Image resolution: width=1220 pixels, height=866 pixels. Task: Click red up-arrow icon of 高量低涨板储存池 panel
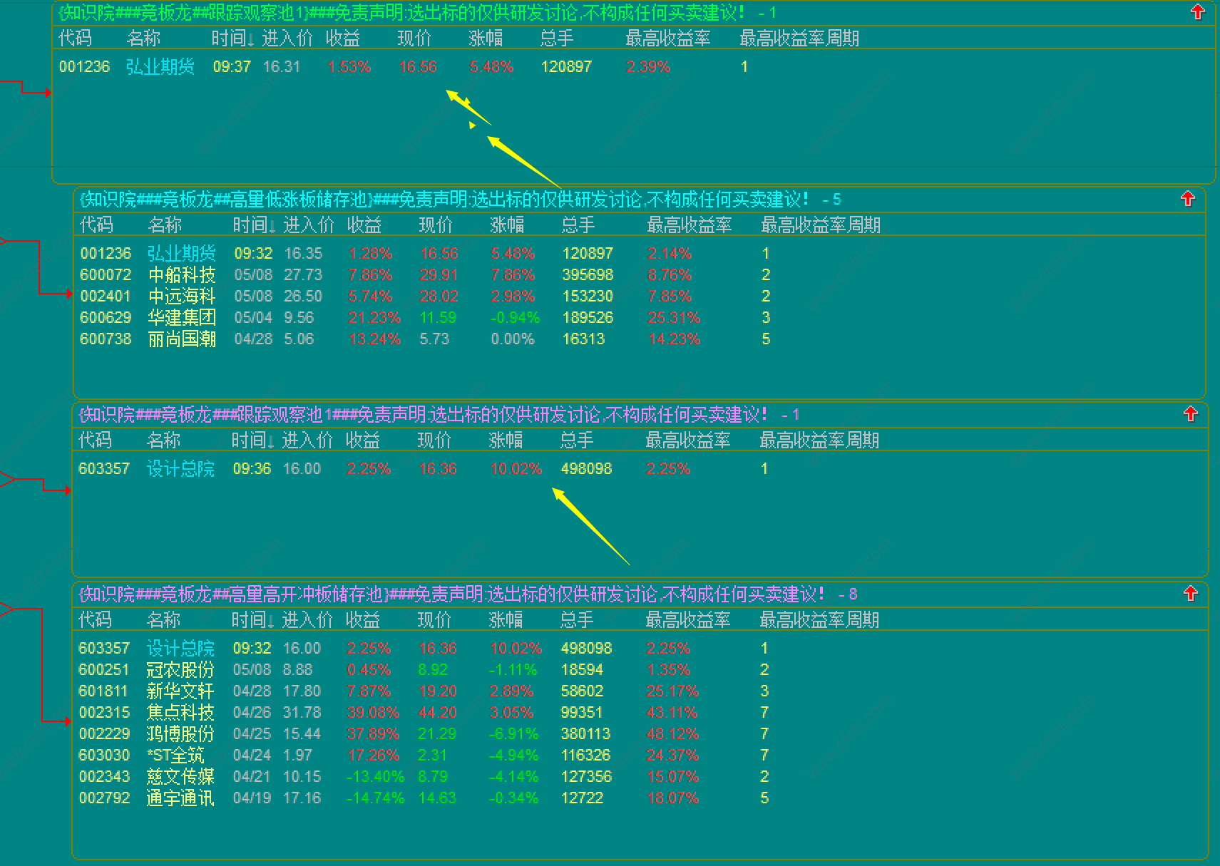click(x=1187, y=199)
